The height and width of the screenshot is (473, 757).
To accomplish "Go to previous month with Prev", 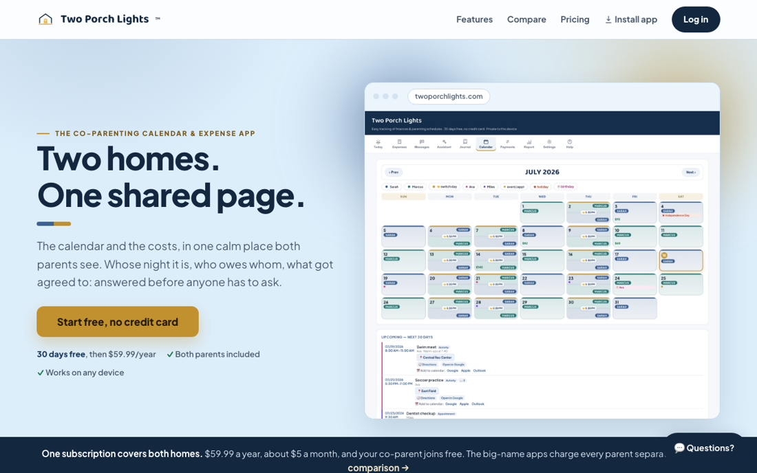I will point(394,172).
